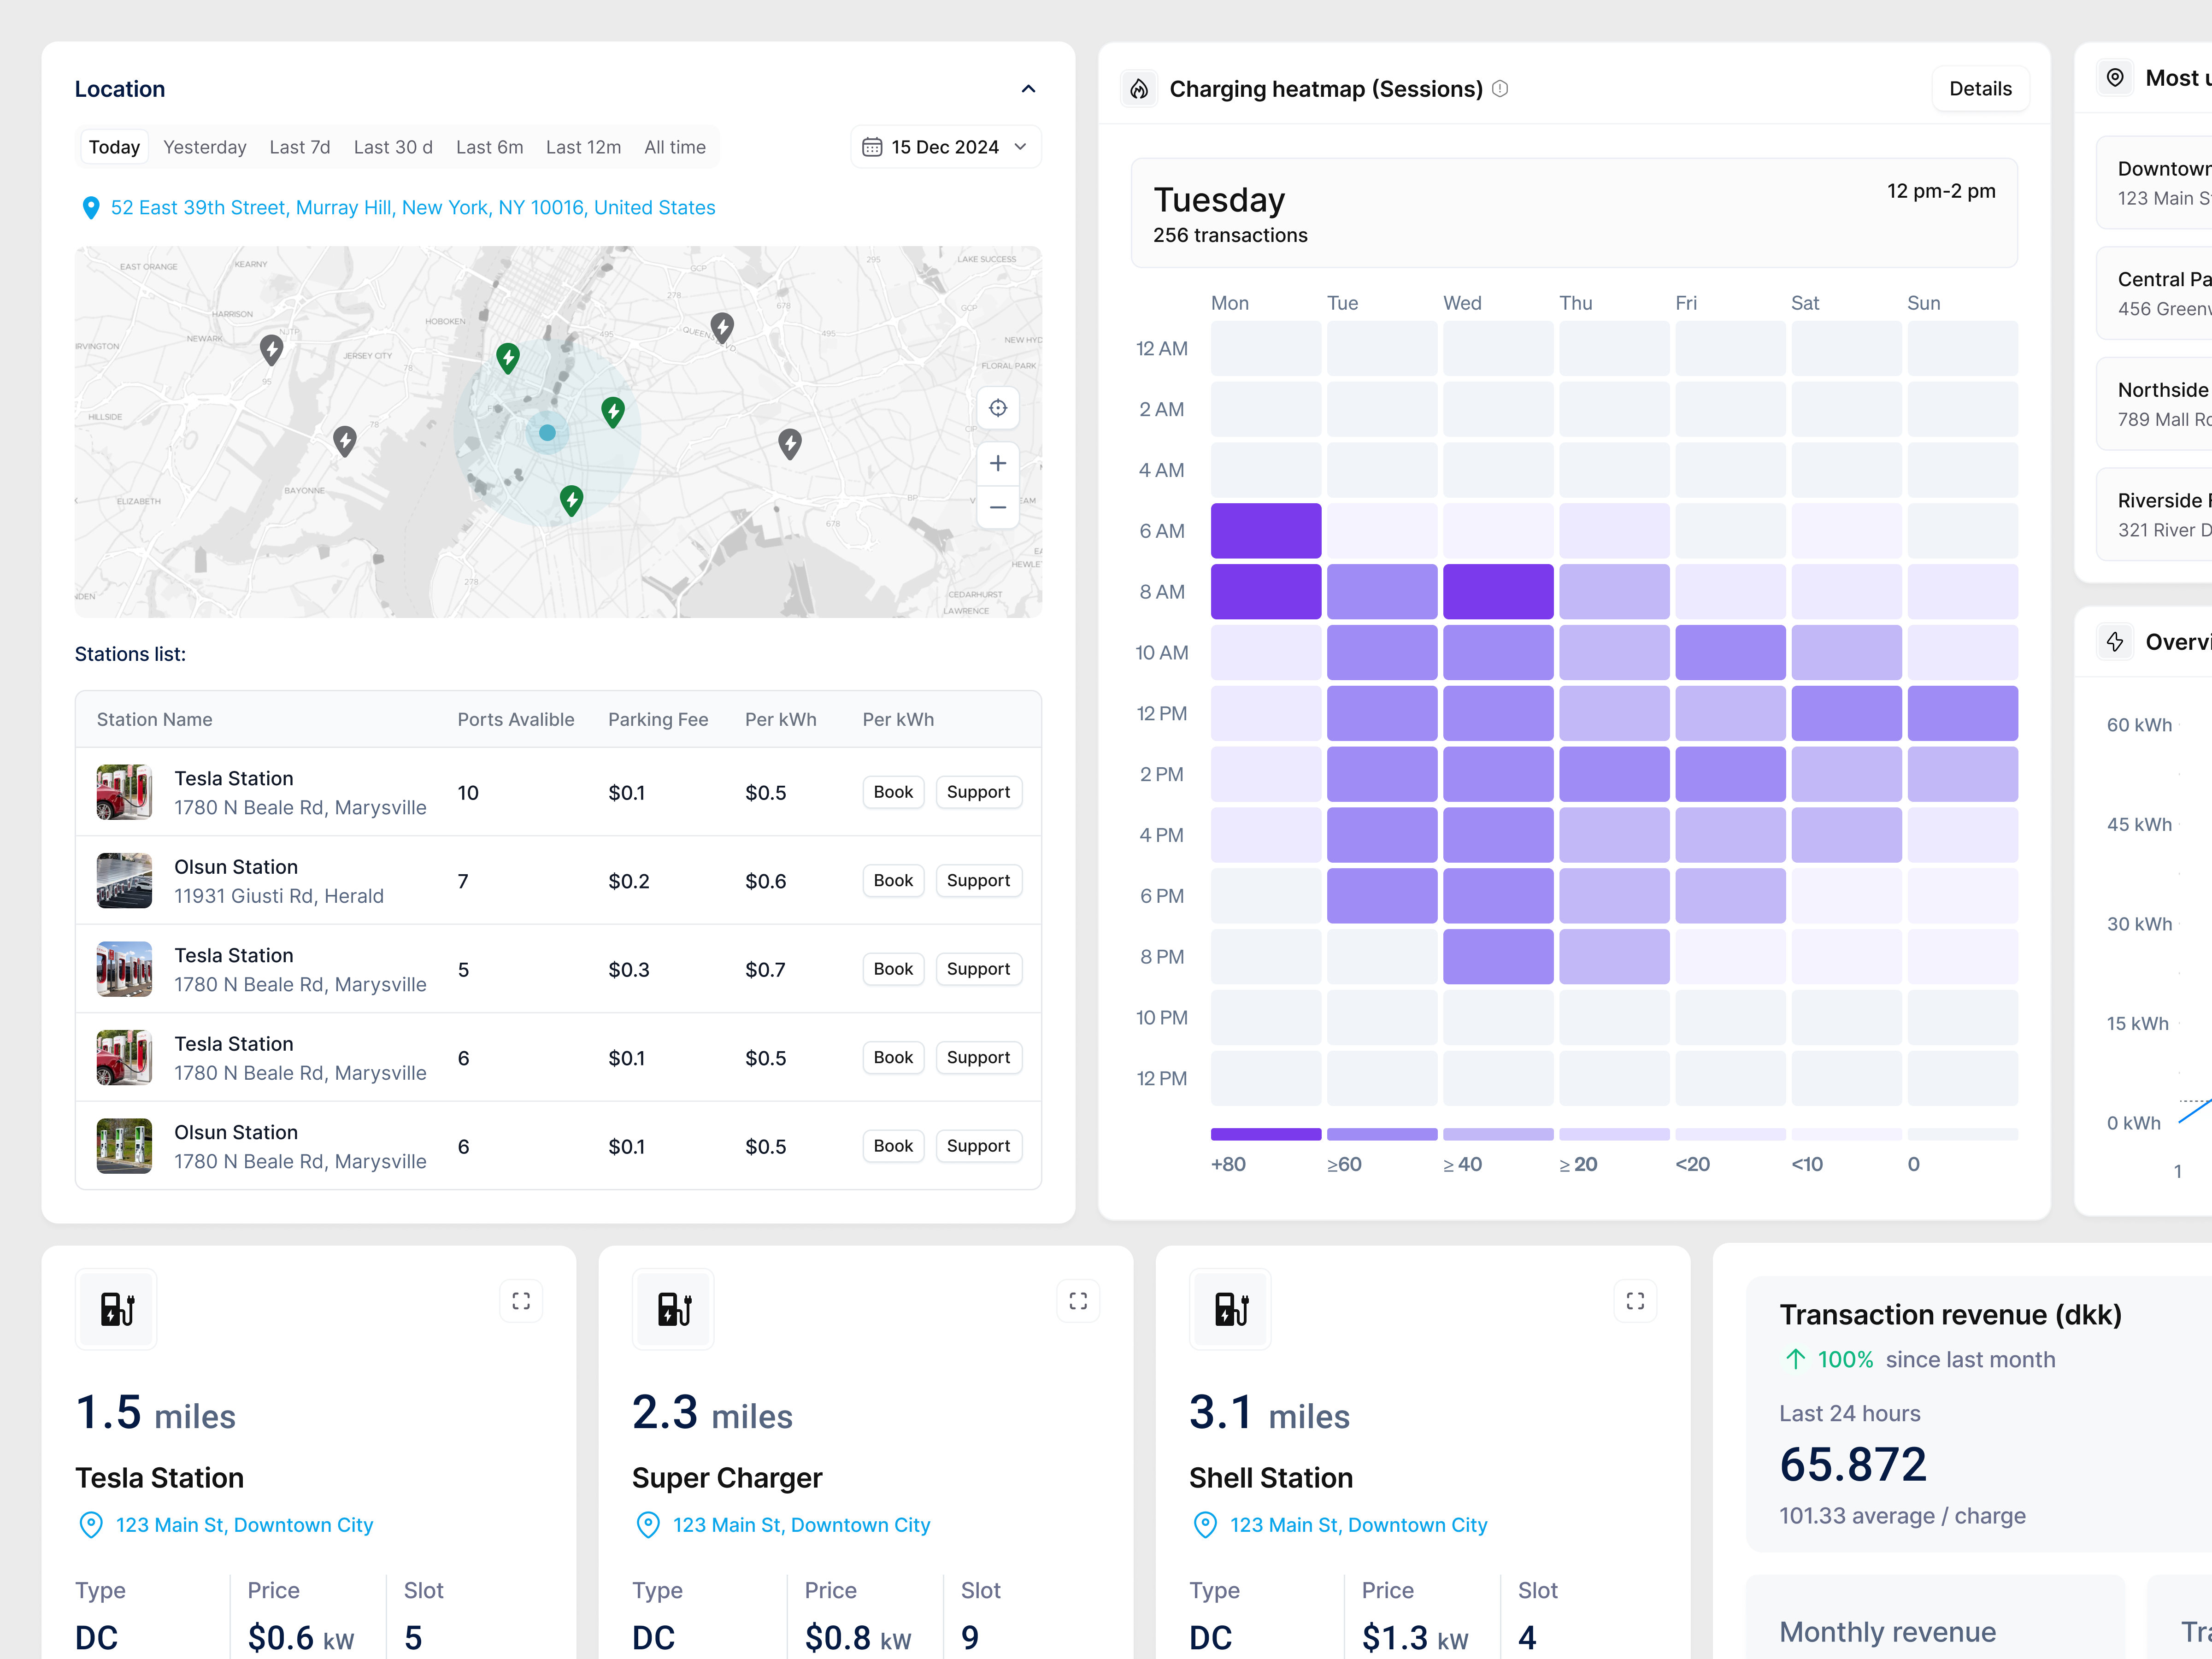Expand the Super Charger card
The width and height of the screenshot is (2212, 1659).
1078,1301
